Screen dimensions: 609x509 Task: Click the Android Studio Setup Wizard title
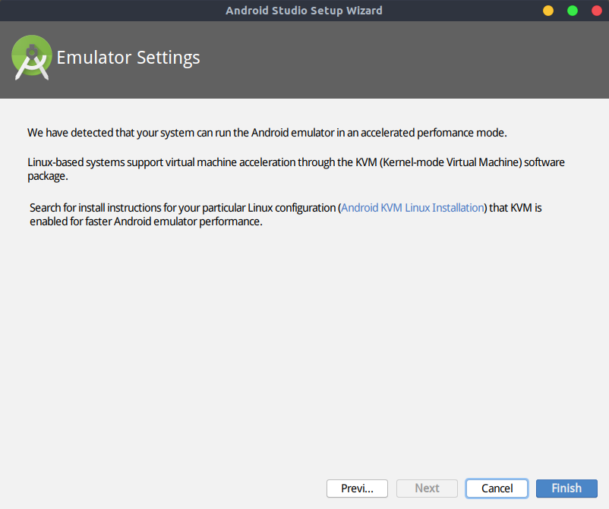point(304,11)
